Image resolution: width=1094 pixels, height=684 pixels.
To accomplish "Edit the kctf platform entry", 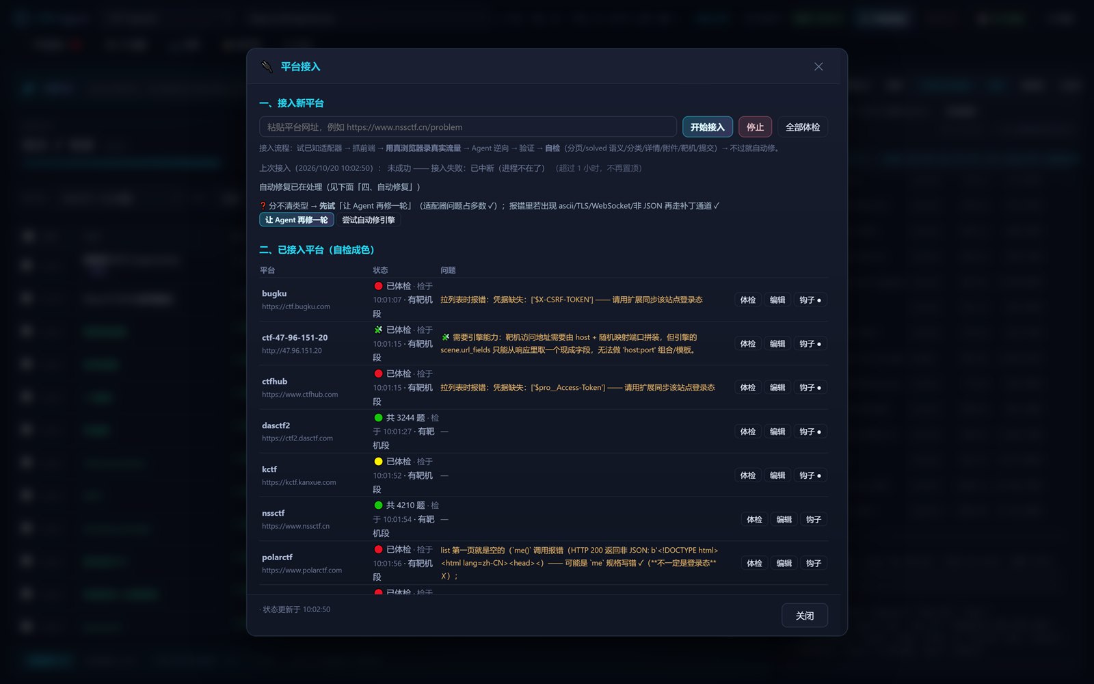I will coord(777,475).
